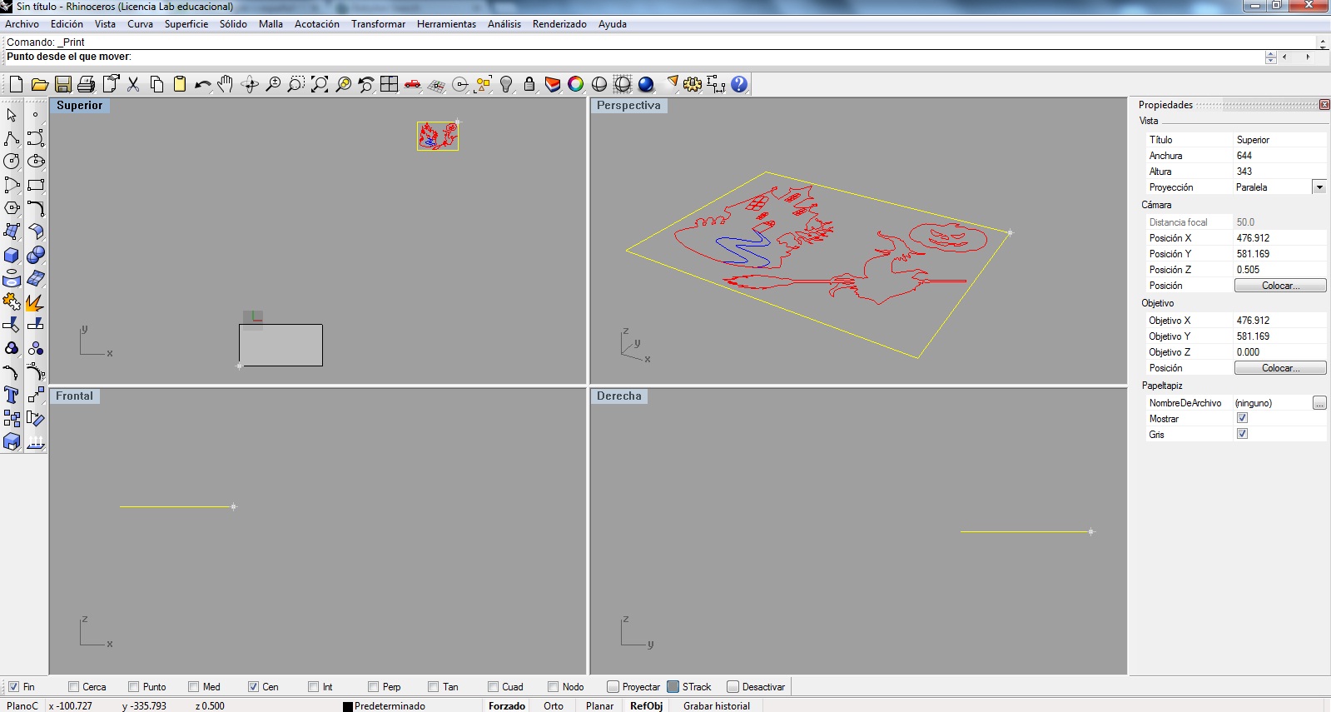The width and height of the screenshot is (1331, 712).
Task: Click the light bulb hide objects icon
Action: pos(506,84)
